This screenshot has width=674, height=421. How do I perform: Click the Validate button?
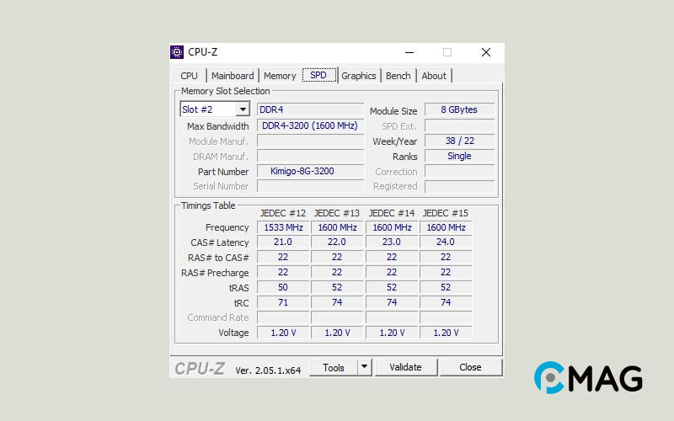pos(406,367)
